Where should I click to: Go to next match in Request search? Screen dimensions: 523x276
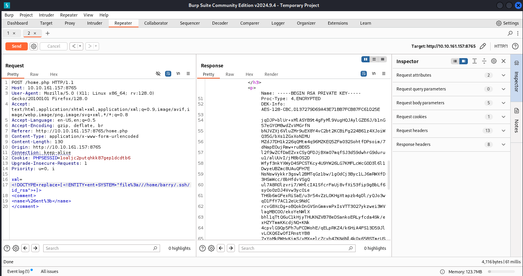click(x=35, y=248)
